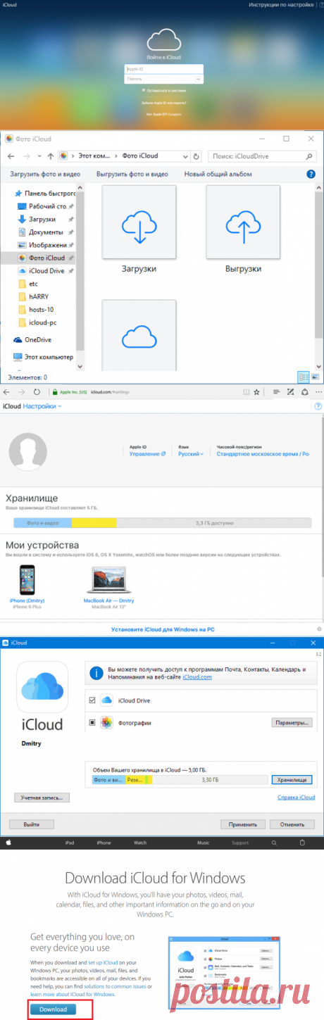The image size is (324, 1020).
Task: Select the iPhone (Dmitry) device image
Action: coord(27,580)
